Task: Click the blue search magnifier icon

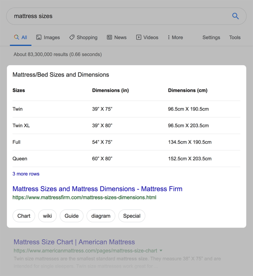Action: 235,16
